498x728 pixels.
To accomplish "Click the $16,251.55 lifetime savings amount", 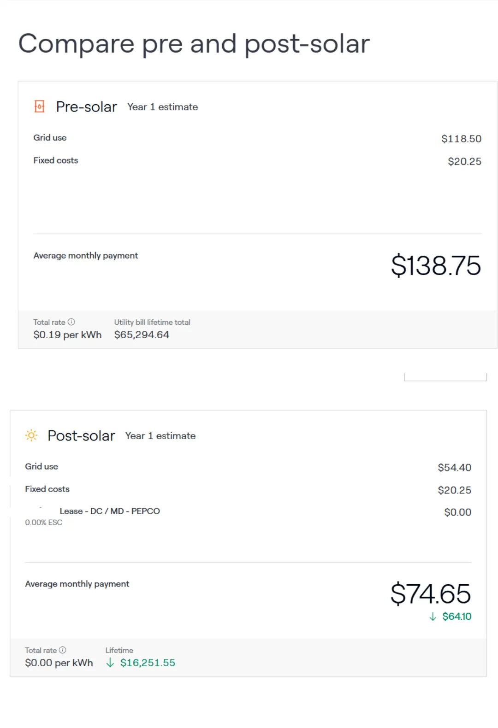I will [x=148, y=663].
